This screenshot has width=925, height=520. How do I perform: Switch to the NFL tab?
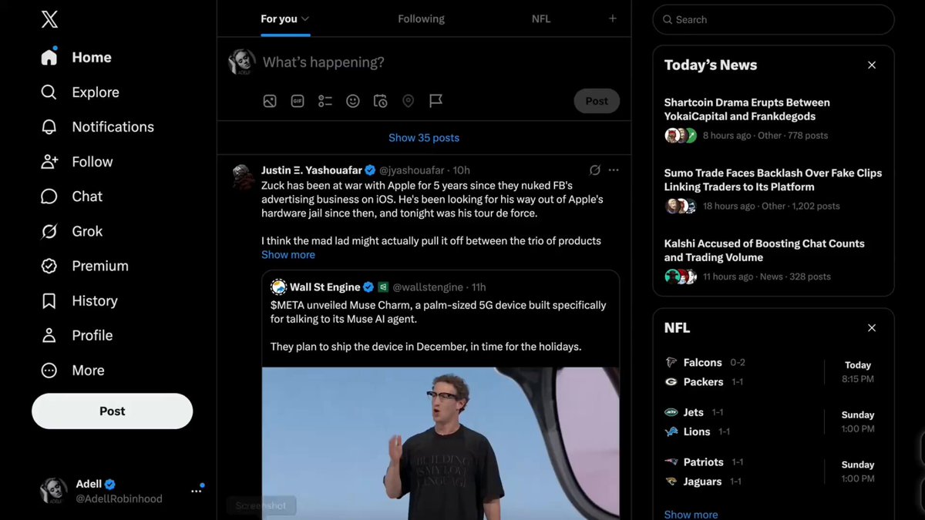coord(541,18)
